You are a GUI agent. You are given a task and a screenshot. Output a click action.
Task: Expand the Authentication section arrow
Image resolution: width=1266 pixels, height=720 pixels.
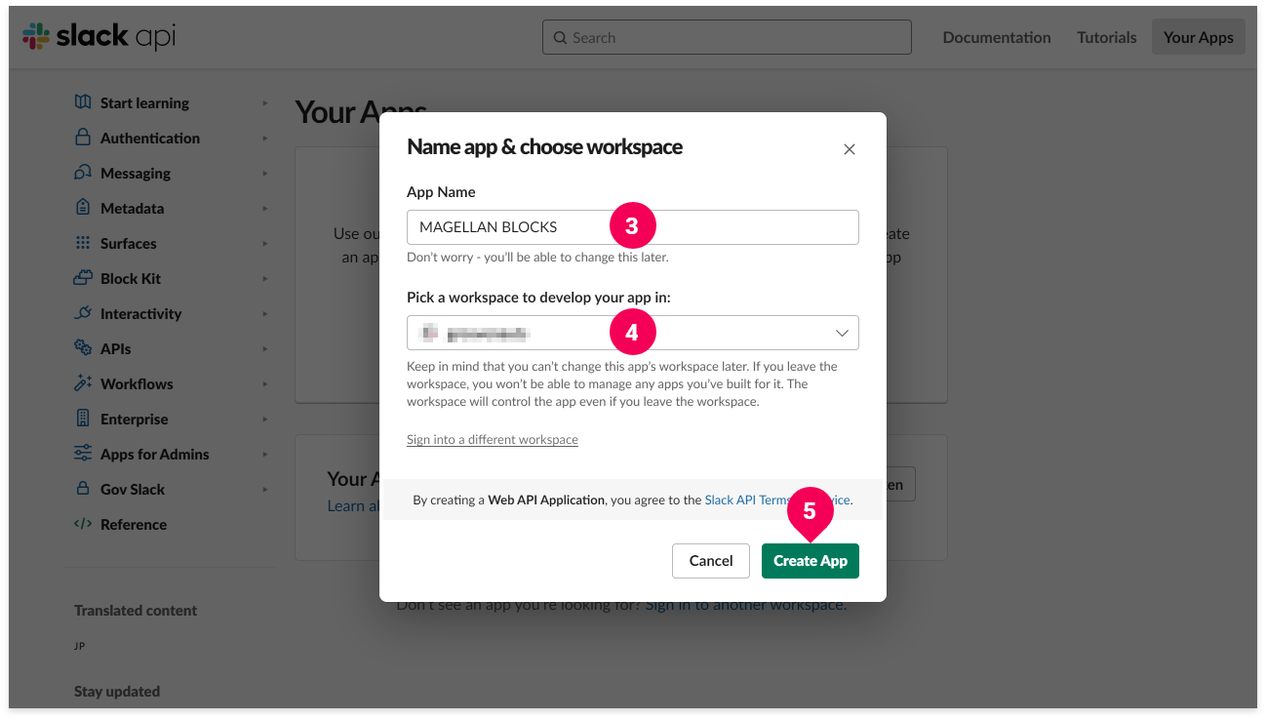click(x=264, y=139)
